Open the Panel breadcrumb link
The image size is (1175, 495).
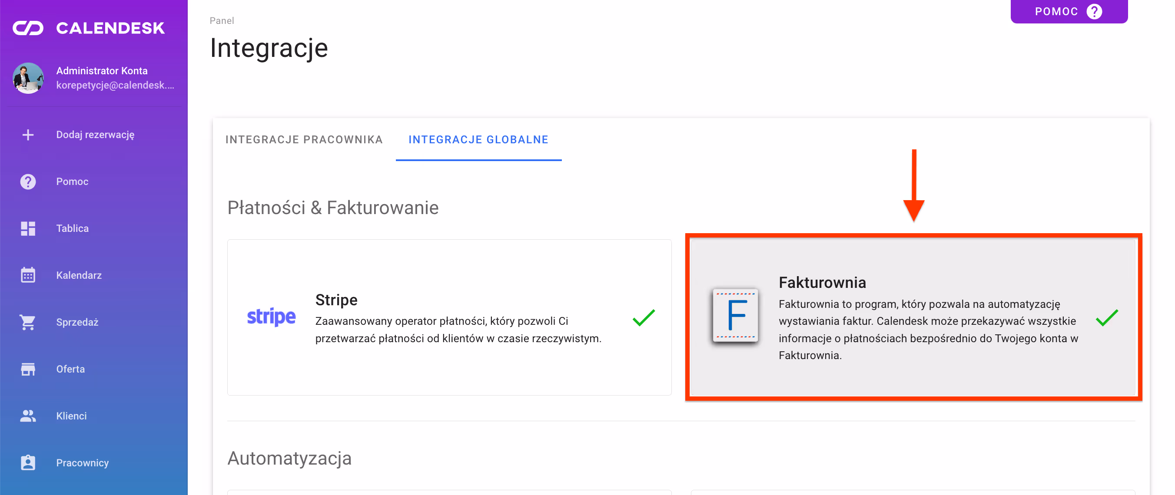coord(221,20)
